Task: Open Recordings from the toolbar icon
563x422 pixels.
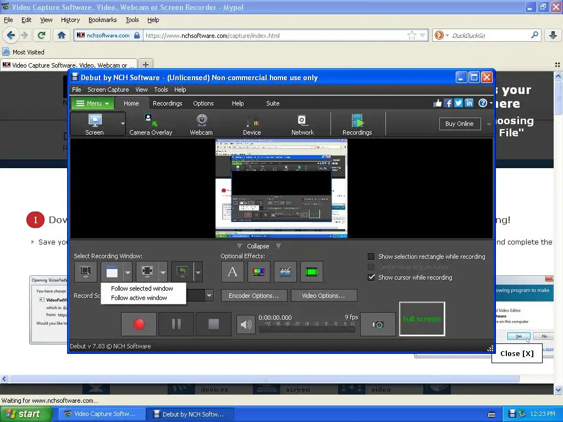Action: [x=357, y=124]
